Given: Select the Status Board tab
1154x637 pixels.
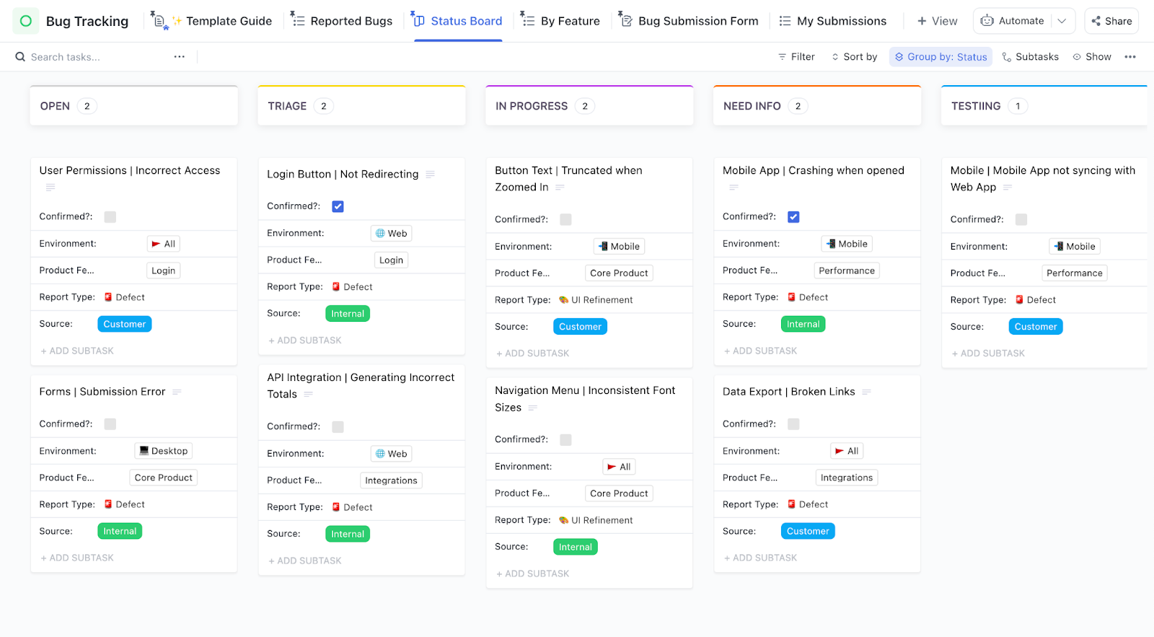Looking at the screenshot, I should [457, 21].
